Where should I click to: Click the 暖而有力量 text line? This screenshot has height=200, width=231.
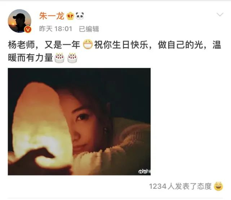(x=30, y=58)
